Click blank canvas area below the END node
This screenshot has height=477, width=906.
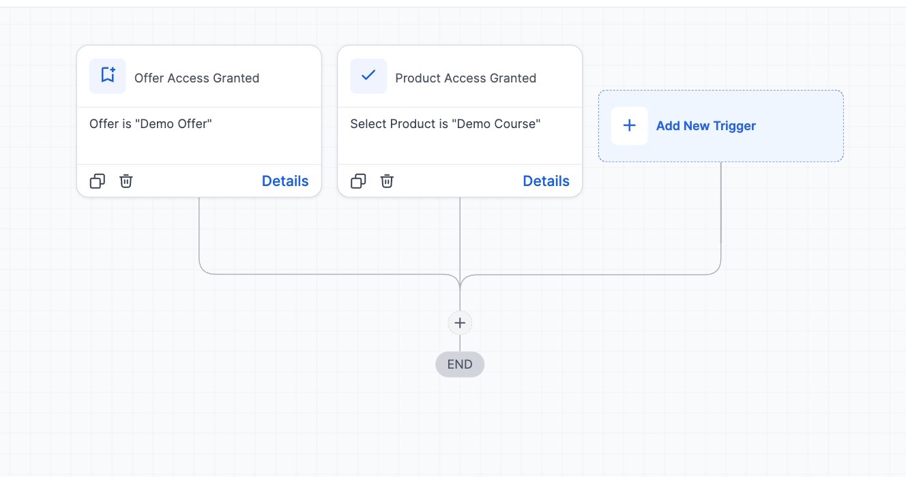point(460,429)
